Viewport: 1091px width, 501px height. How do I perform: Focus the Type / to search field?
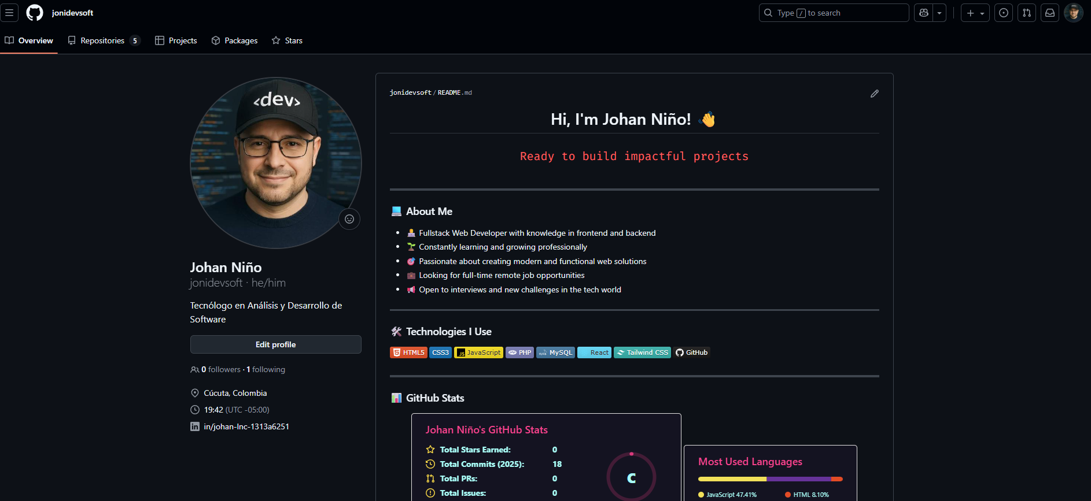click(x=834, y=13)
